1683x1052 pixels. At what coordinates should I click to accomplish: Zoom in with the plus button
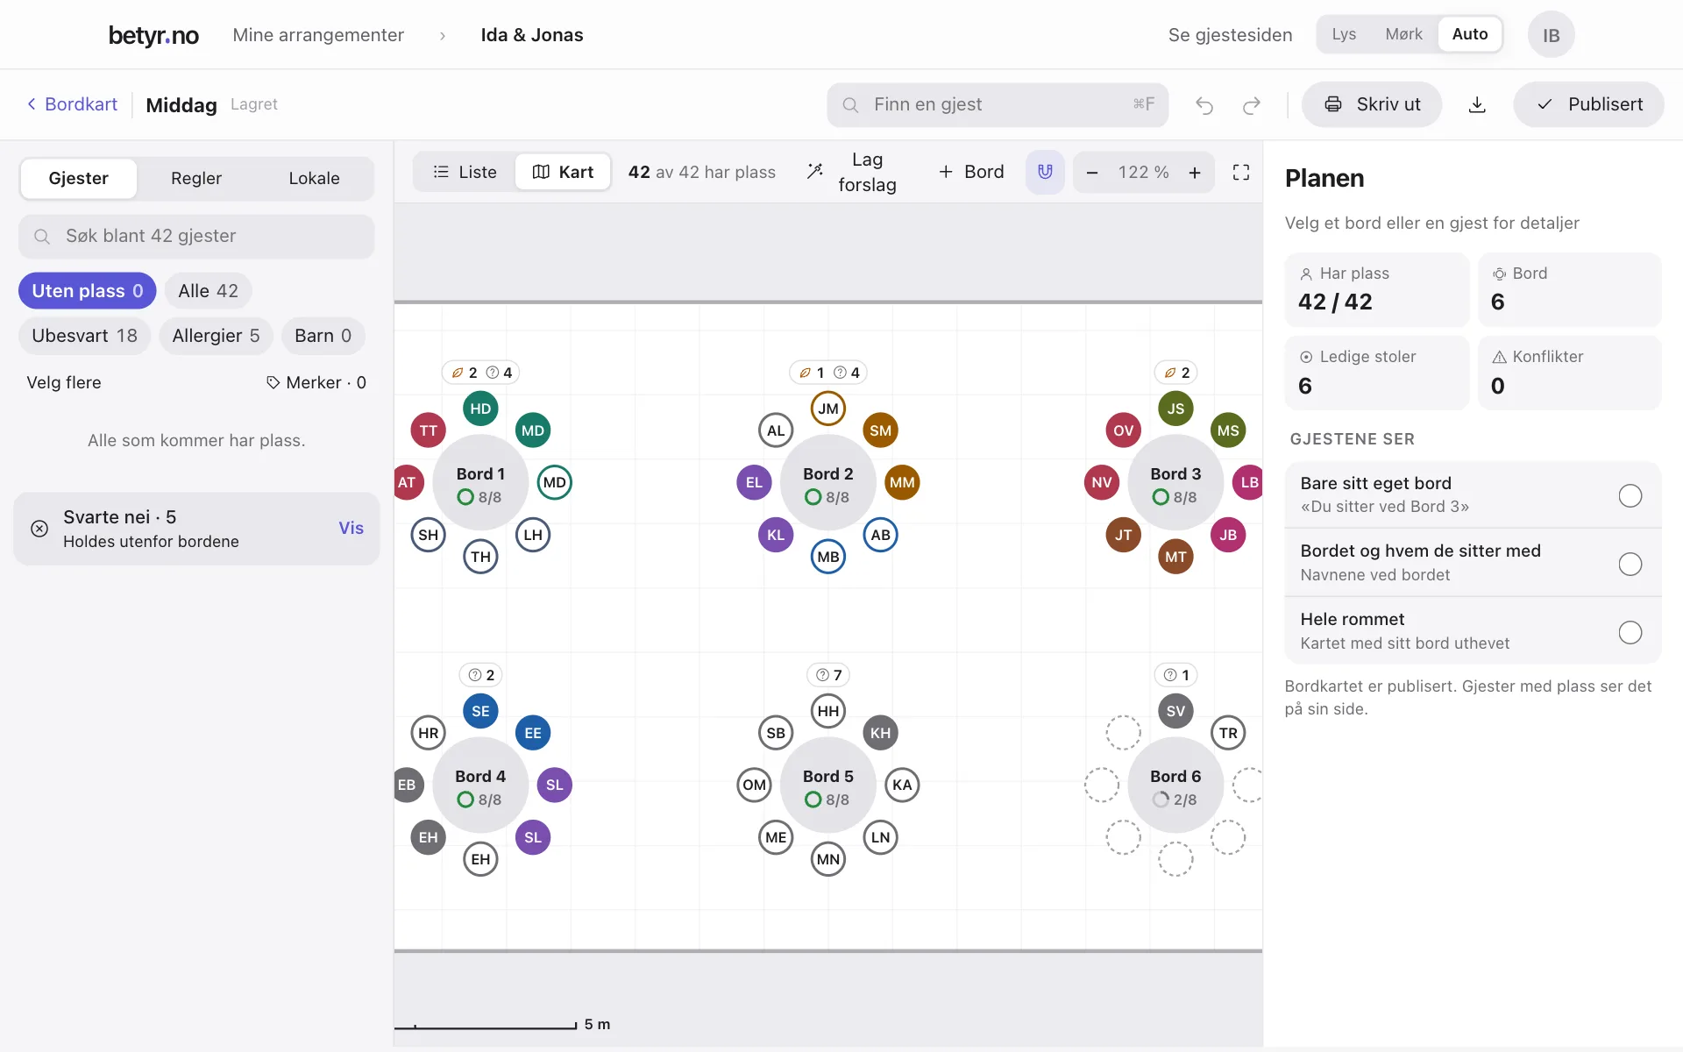pyautogui.click(x=1195, y=173)
